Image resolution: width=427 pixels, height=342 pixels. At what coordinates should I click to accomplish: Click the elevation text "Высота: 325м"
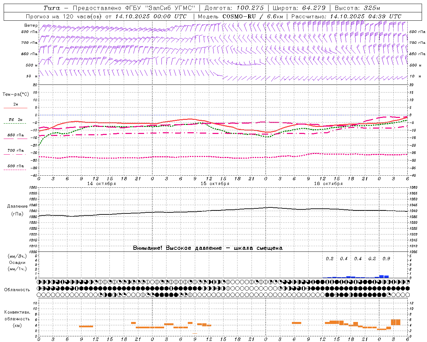(357, 8)
